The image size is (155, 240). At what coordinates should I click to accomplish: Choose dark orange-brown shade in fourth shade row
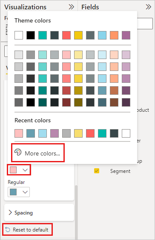(114, 90)
